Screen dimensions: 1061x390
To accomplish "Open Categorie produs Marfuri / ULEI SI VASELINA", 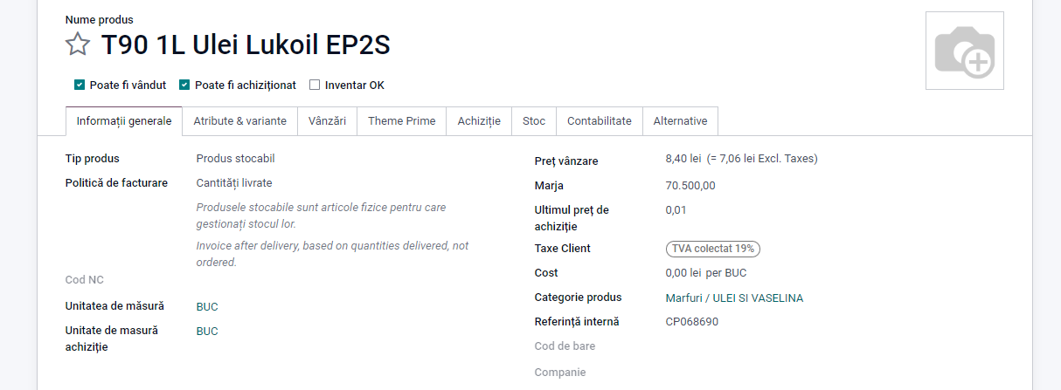I will pos(733,298).
